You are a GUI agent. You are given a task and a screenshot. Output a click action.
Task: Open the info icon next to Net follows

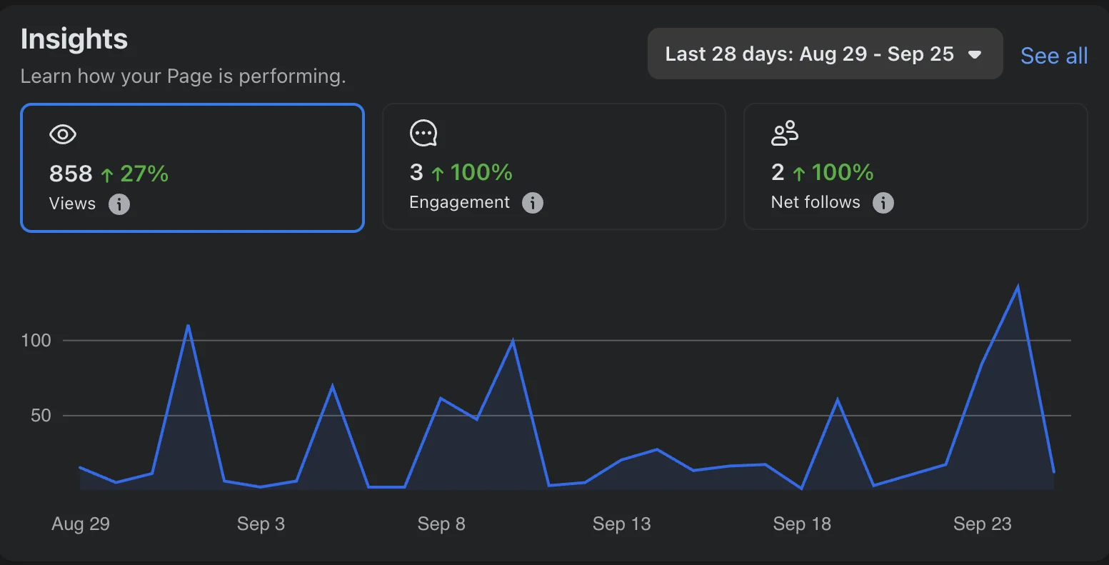point(883,203)
